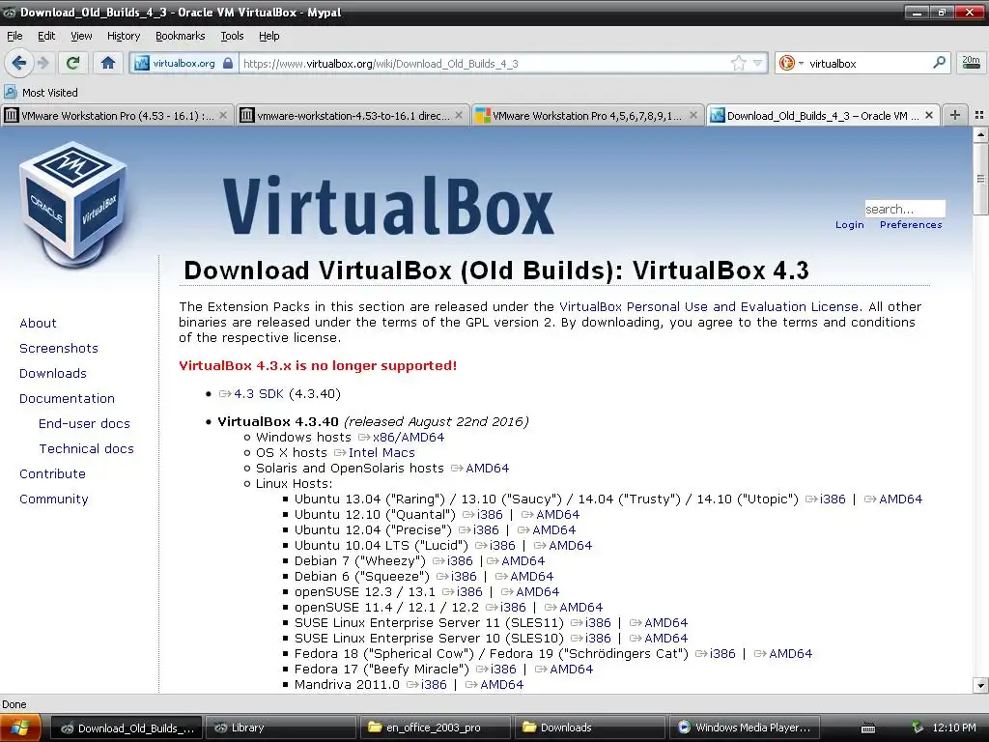Go back with the browser Back arrow
Image resolution: width=989 pixels, height=742 pixels.
19,63
